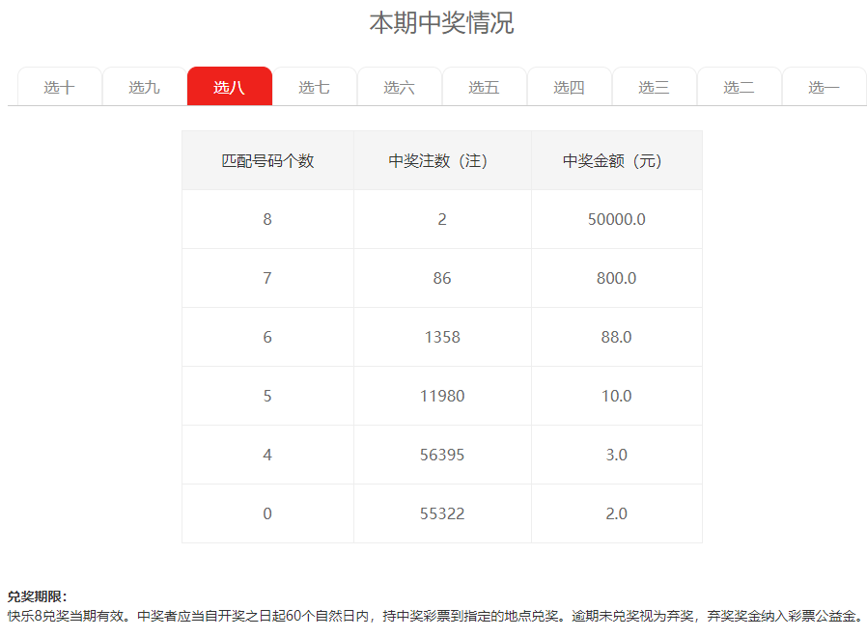Open the 选五 tab

[485, 87]
